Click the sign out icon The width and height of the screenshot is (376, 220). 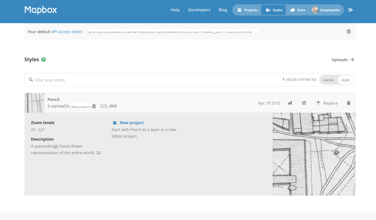tap(351, 10)
